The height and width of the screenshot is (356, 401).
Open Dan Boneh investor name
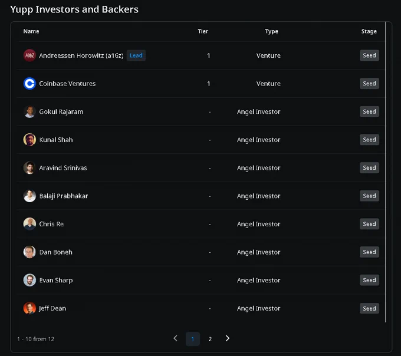[x=56, y=252]
